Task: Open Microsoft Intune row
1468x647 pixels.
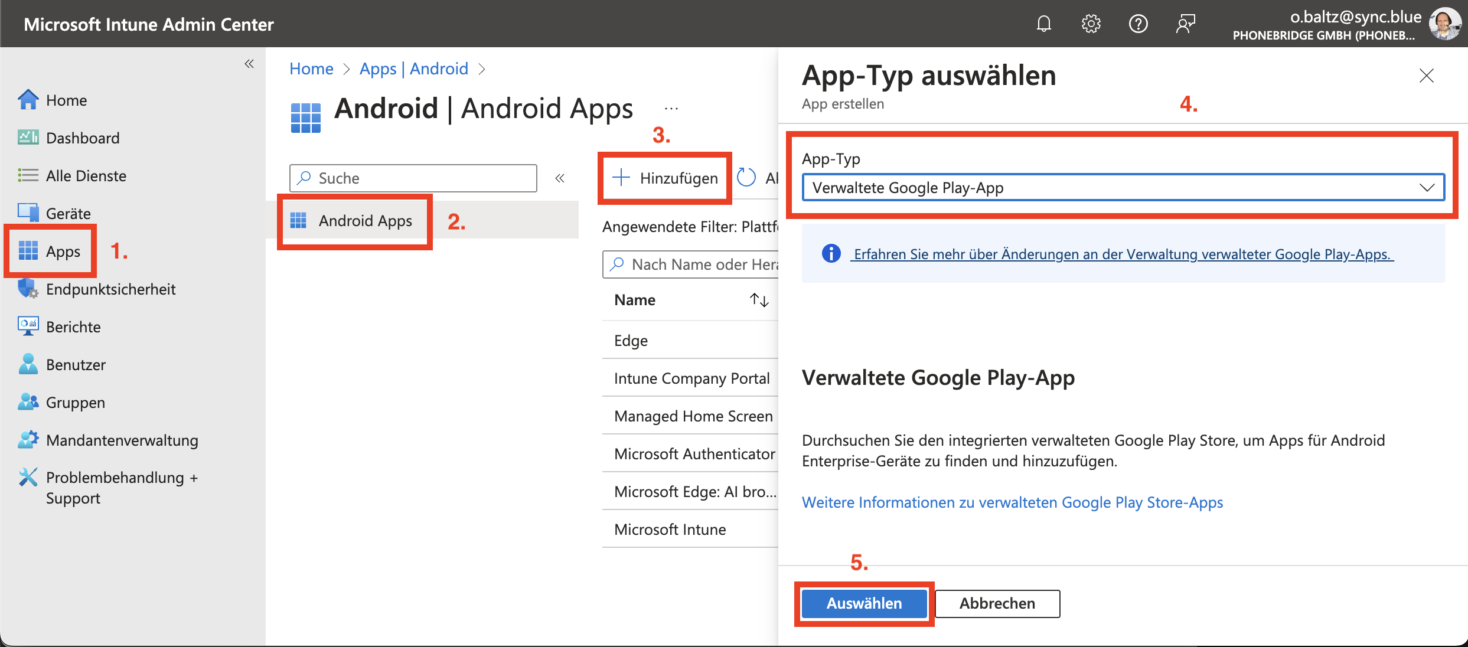Action: click(x=690, y=530)
